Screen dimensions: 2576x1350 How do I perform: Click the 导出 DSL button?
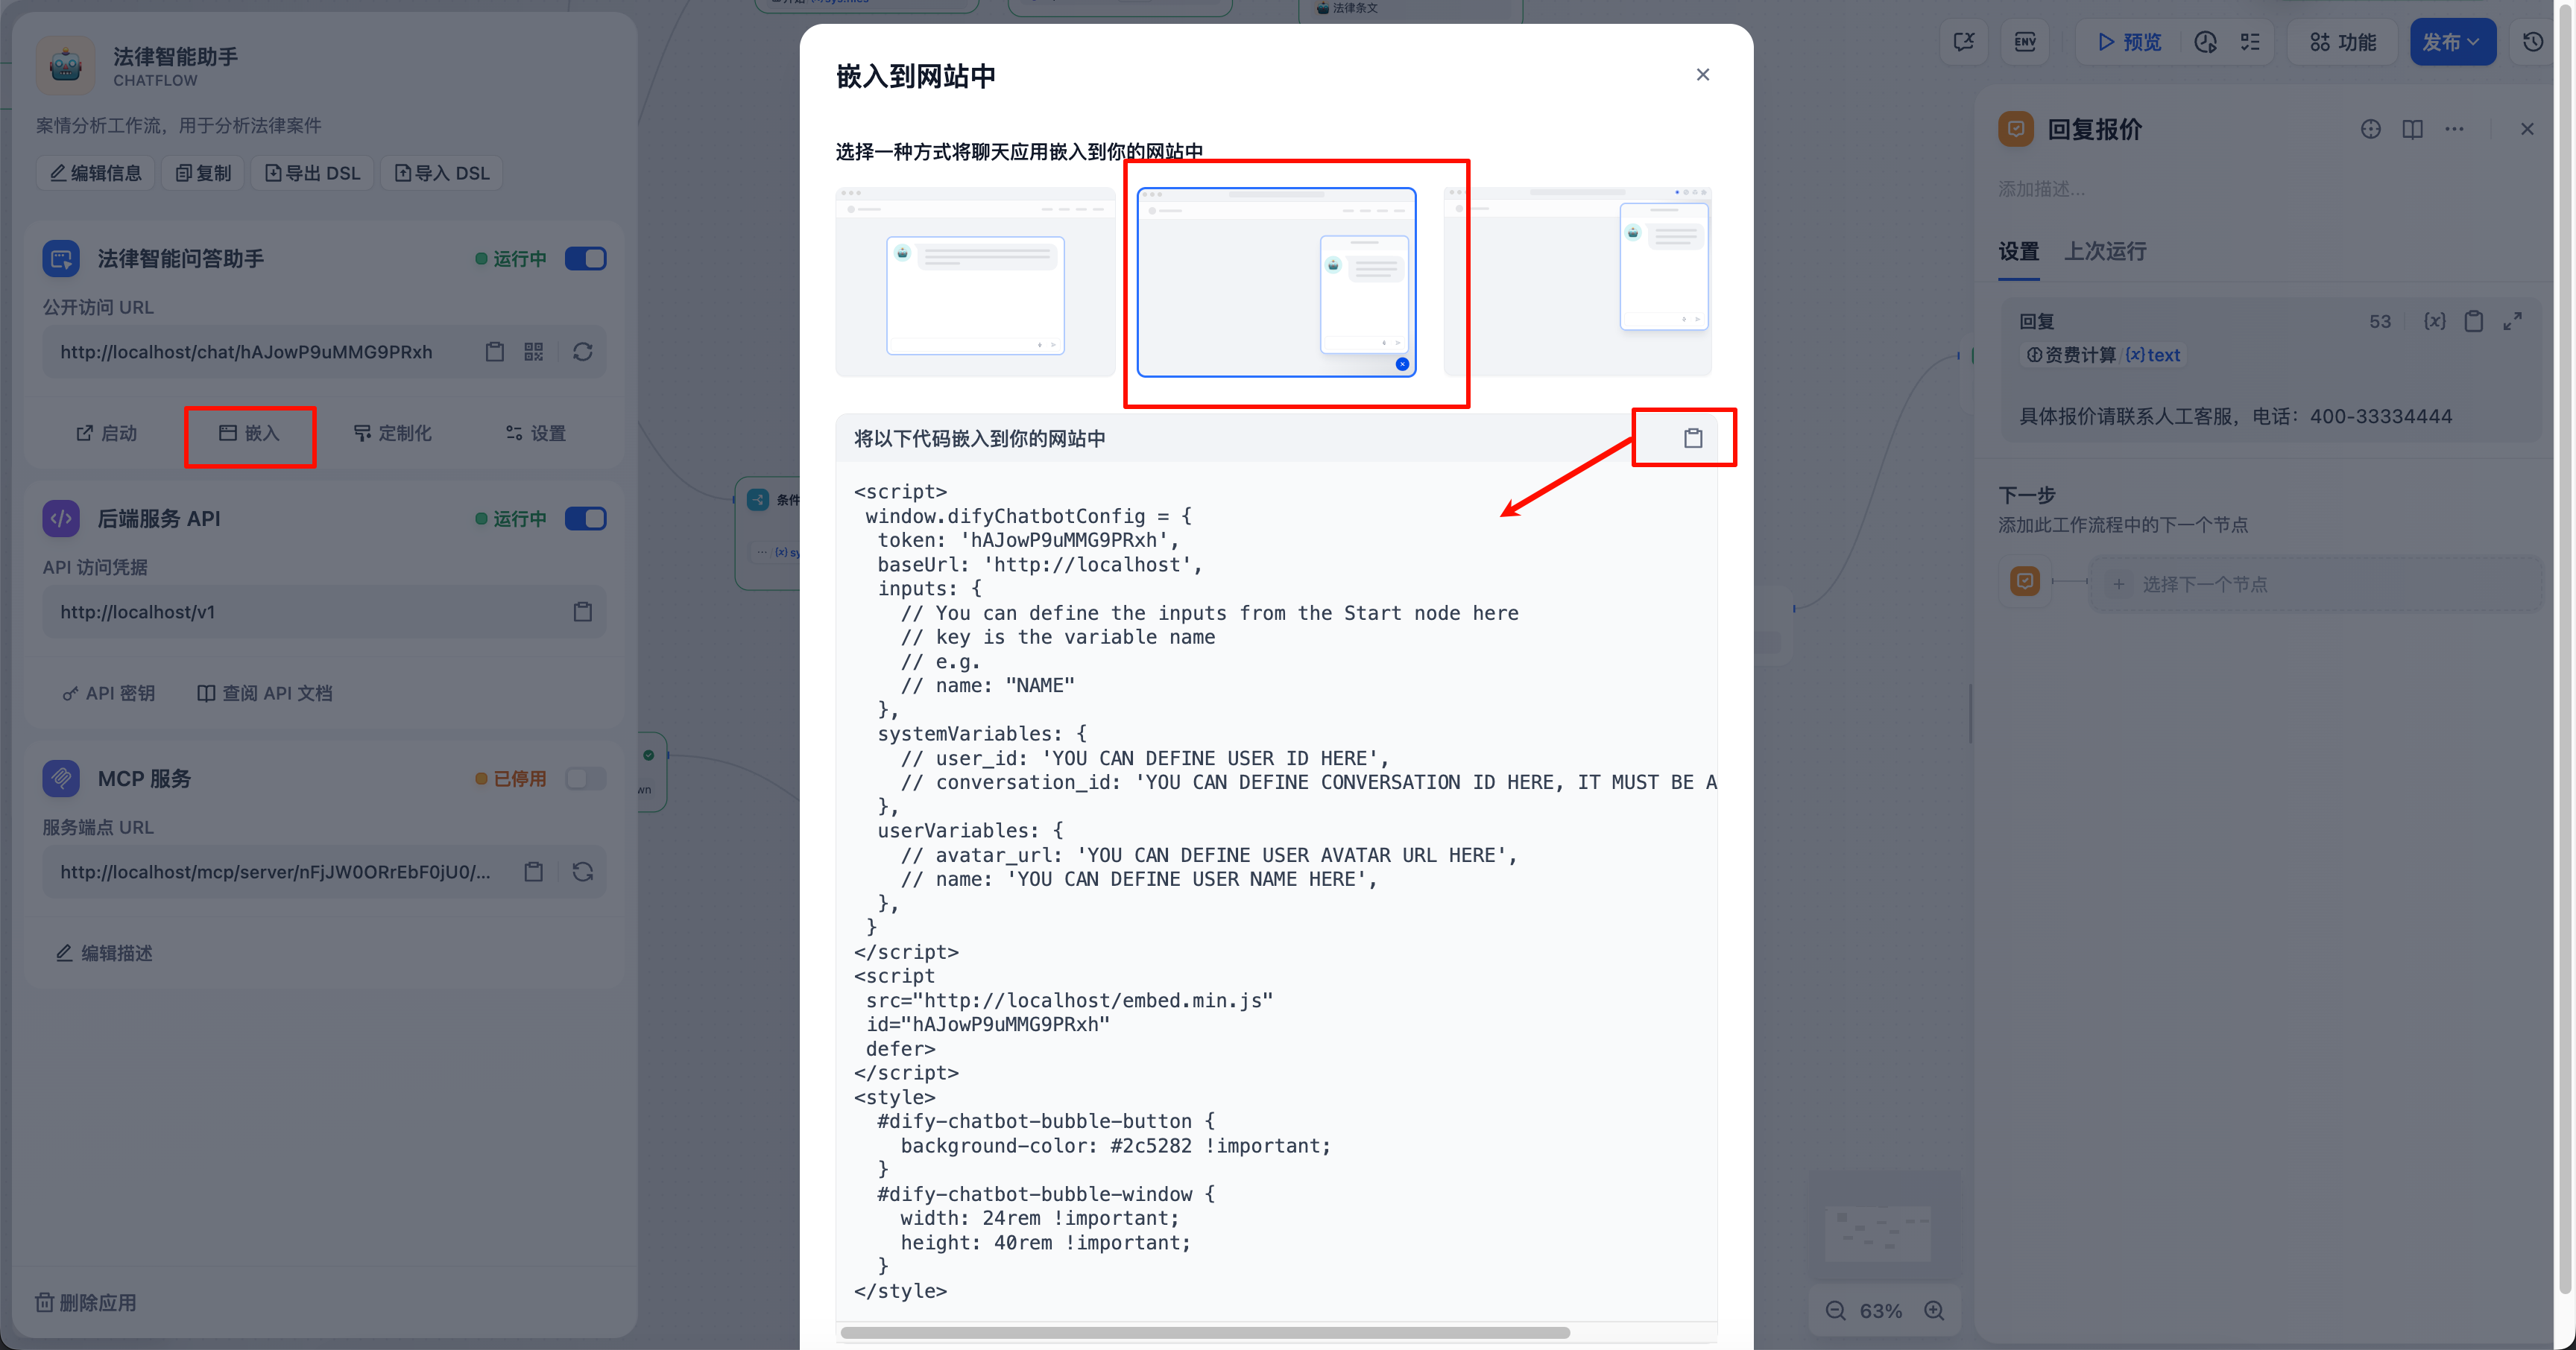coord(313,173)
